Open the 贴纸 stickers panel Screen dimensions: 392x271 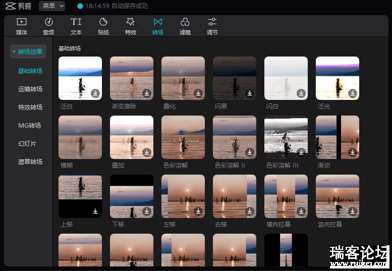[103, 26]
